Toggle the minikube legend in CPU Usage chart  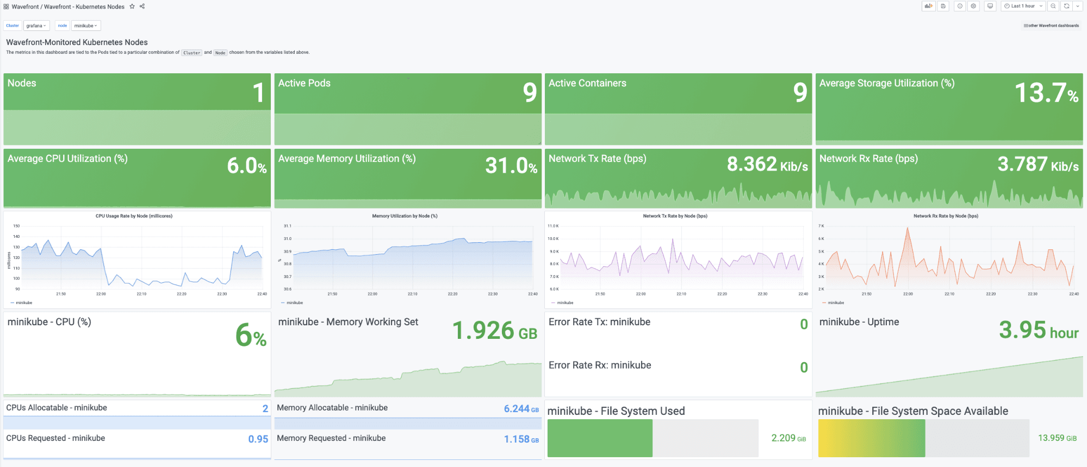point(23,303)
